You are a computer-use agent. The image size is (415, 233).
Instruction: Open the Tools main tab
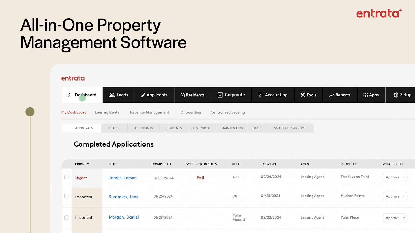309,95
